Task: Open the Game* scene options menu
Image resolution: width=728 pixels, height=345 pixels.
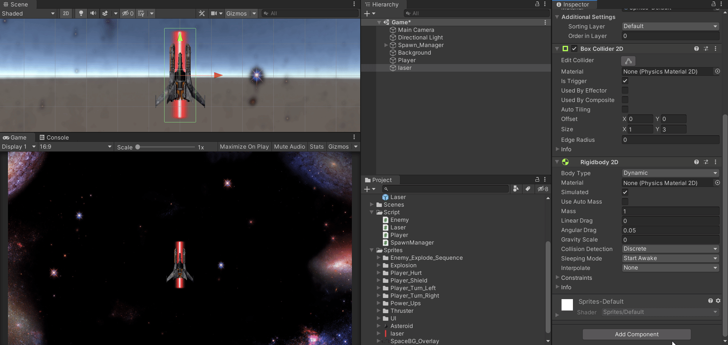Action: [545, 22]
